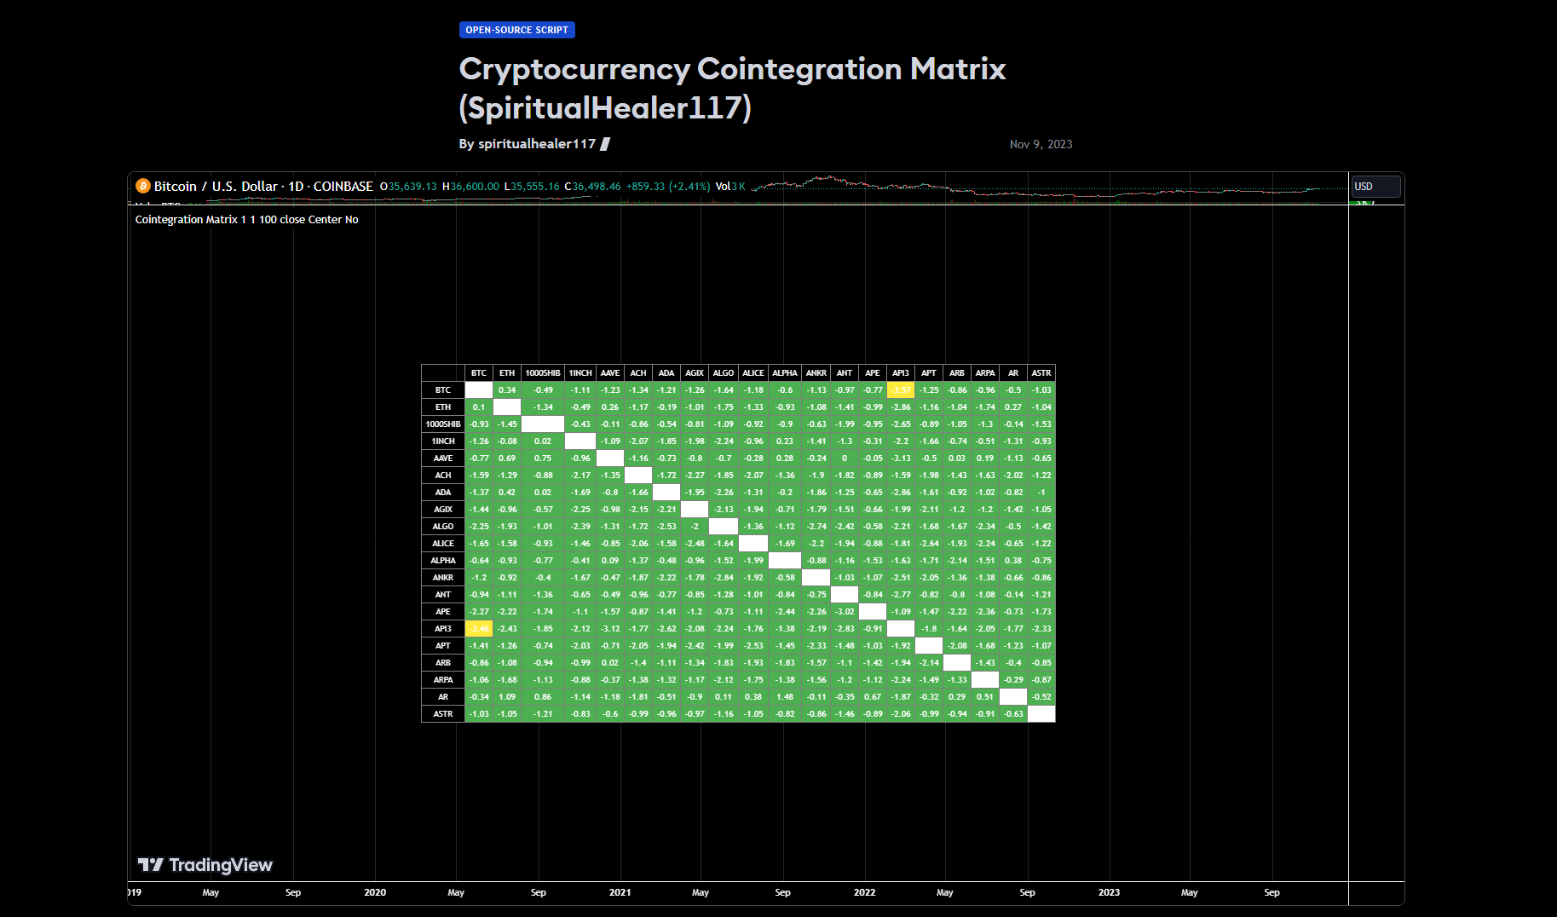Click the OPEN-SOURCE SCRIPT badge
This screenshot has height=917, width=1557.
click(516, 30)
